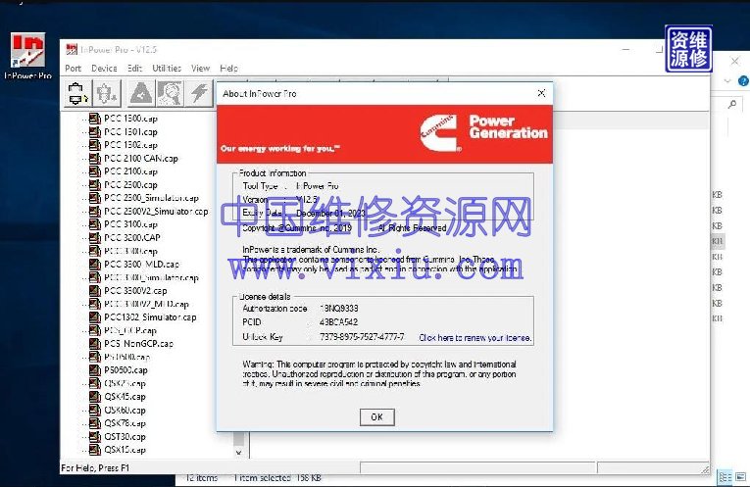The image size is (750, 487).
Task: Expand the Explorer ribbon chevron
Action: (727, 81)
